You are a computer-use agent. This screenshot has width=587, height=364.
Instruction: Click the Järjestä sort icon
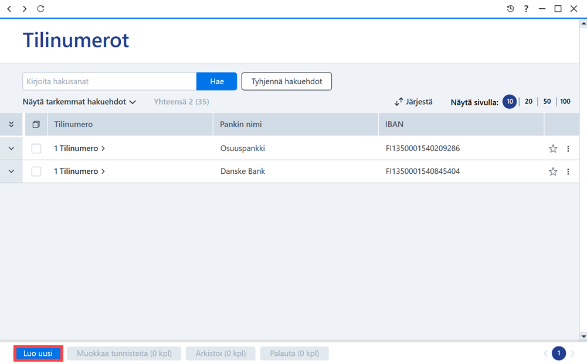point(399,102)
